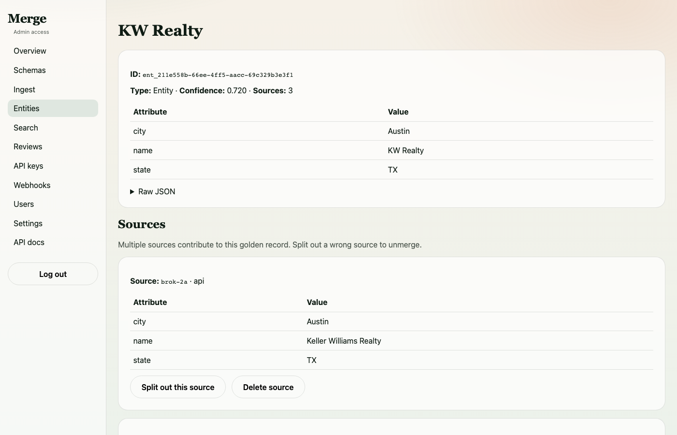The height and width of the screenshot is (435, 677).
Task: Open the Ingest section
Action: [x=53, y=89]
